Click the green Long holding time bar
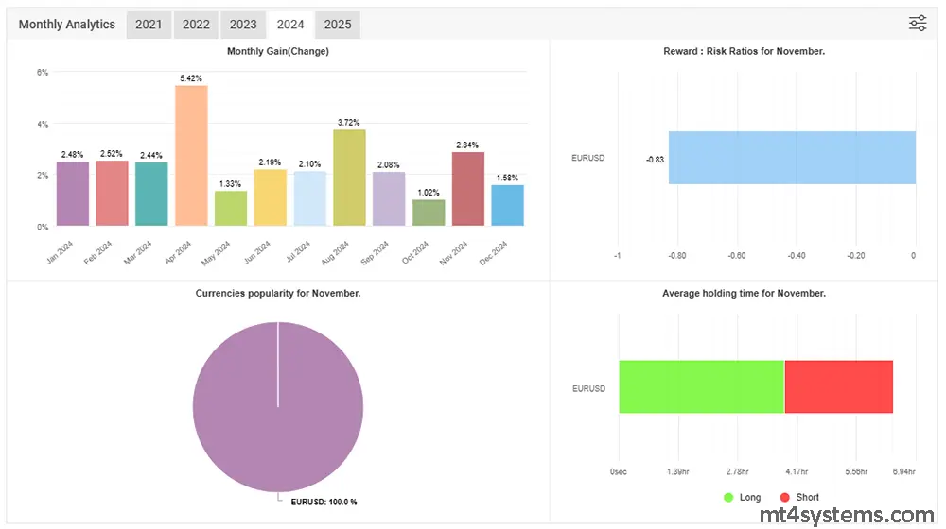The height and width of the screenshot is (529, 946). tap(701, 386)
